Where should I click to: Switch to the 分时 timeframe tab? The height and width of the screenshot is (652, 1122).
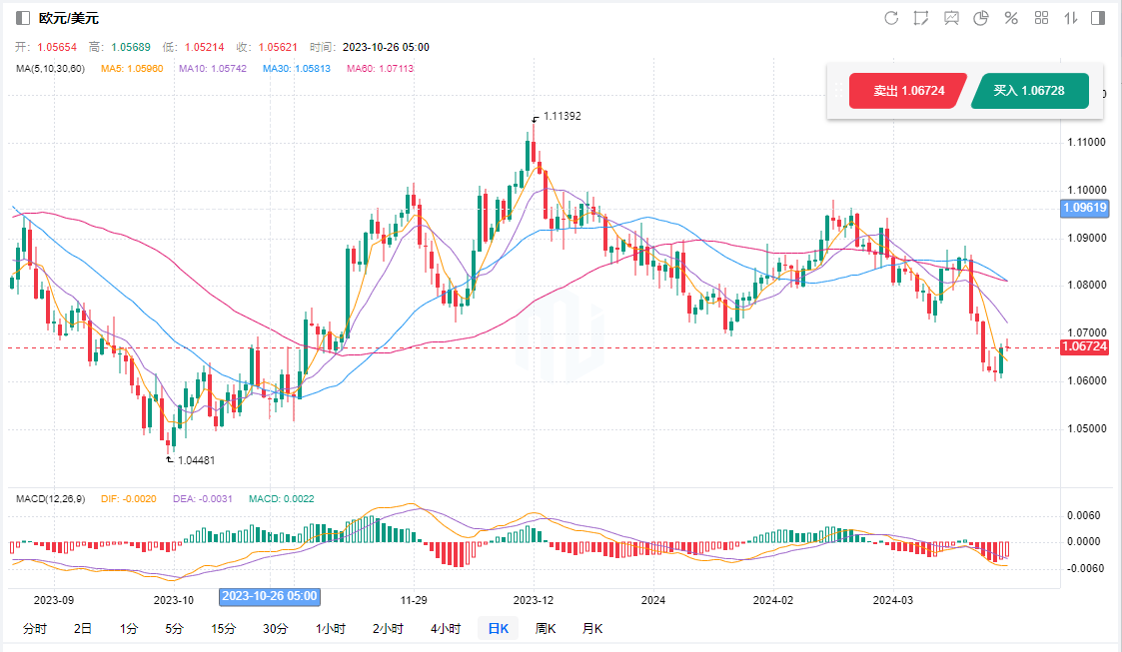click(34, 629)
